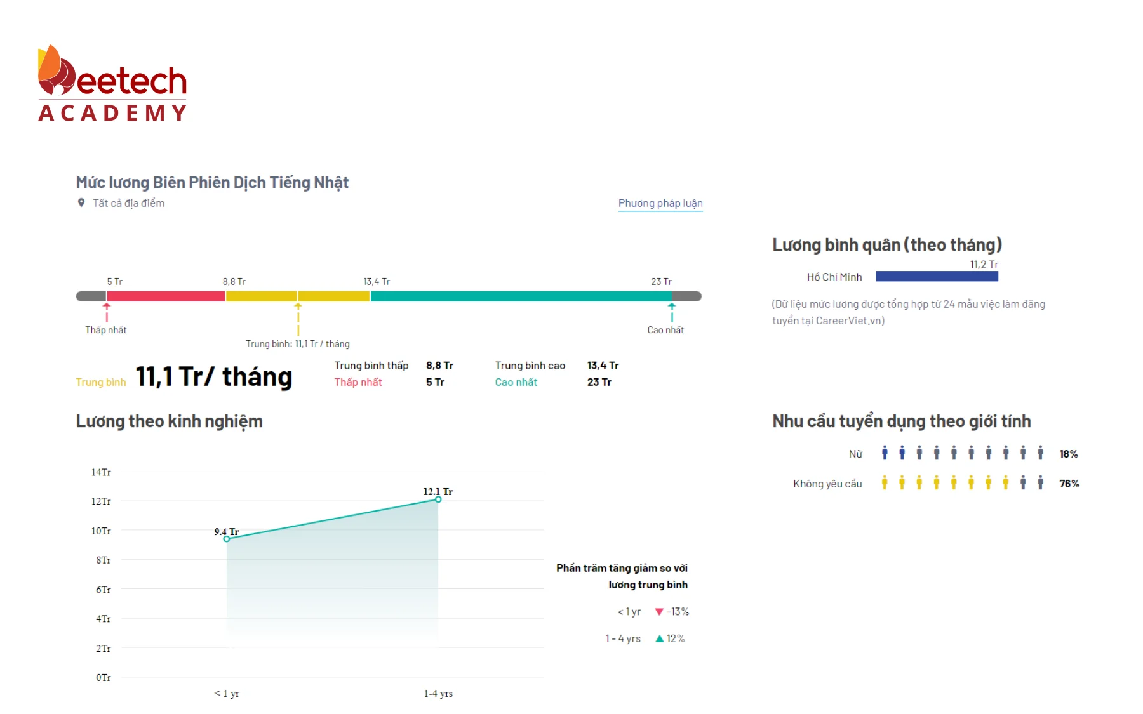Viewport: 1143px width, 714px height.
Task: Click the 23 Tr label above the salary bar
Action: tap(661, 281)
